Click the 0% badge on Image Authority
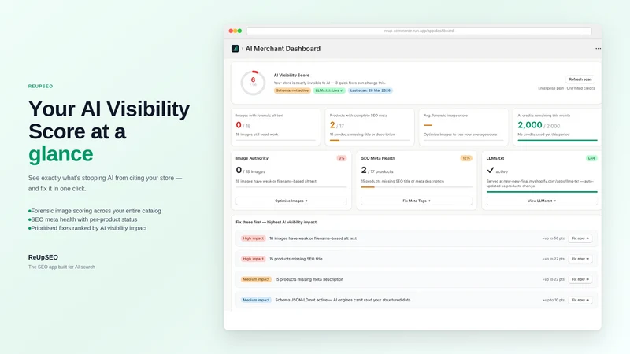630x354 pixels. point(342,158)
